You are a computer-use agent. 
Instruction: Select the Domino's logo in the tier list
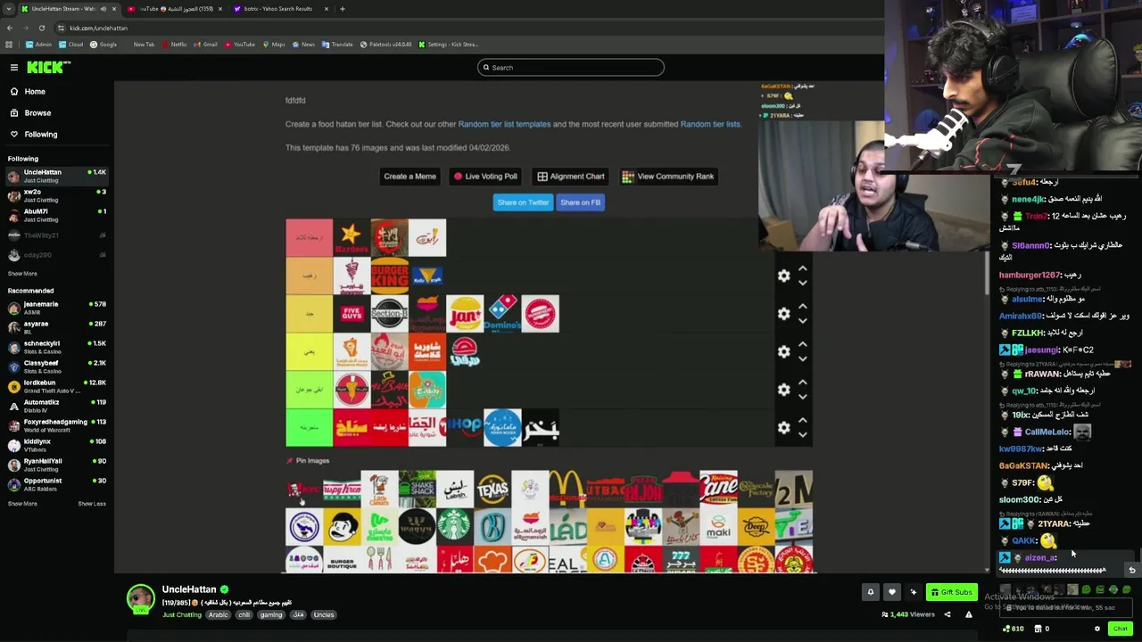[502, 314]
